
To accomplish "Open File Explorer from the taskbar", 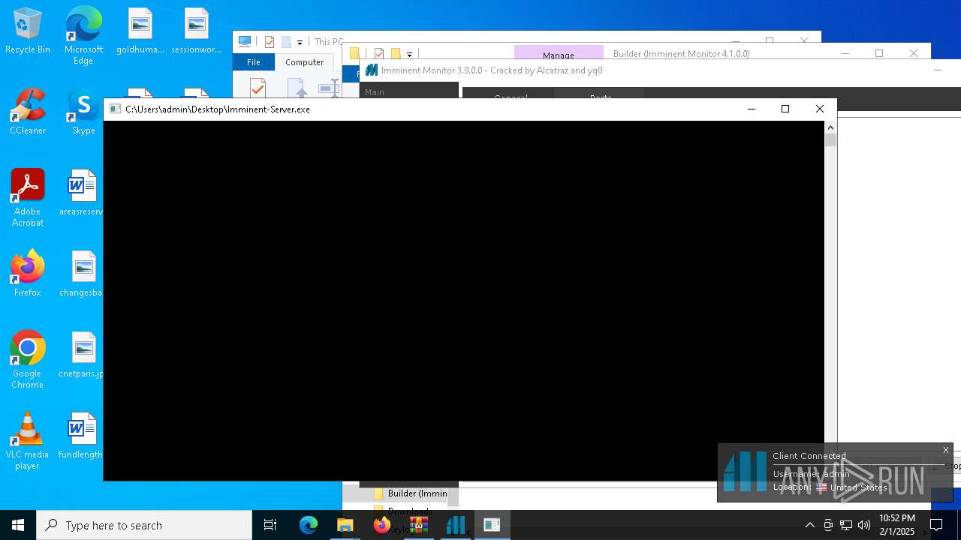I will (x=345, y=525).
